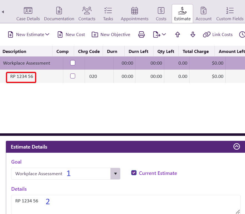The height and width of the screenshot is (214, 245).
Task: Tick the Comp checkbox for Workplace Assessment
Action: coord(73,63)
